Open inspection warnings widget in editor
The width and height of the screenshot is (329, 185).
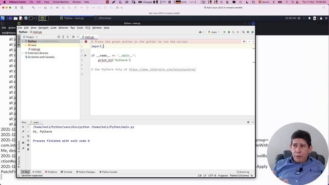tap(245, 42)
